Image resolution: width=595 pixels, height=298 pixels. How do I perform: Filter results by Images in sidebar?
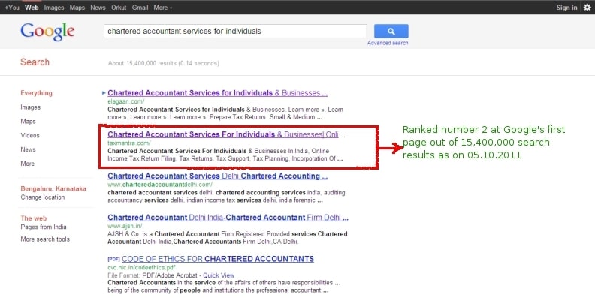pyautogui.click(x=30, y=107)
